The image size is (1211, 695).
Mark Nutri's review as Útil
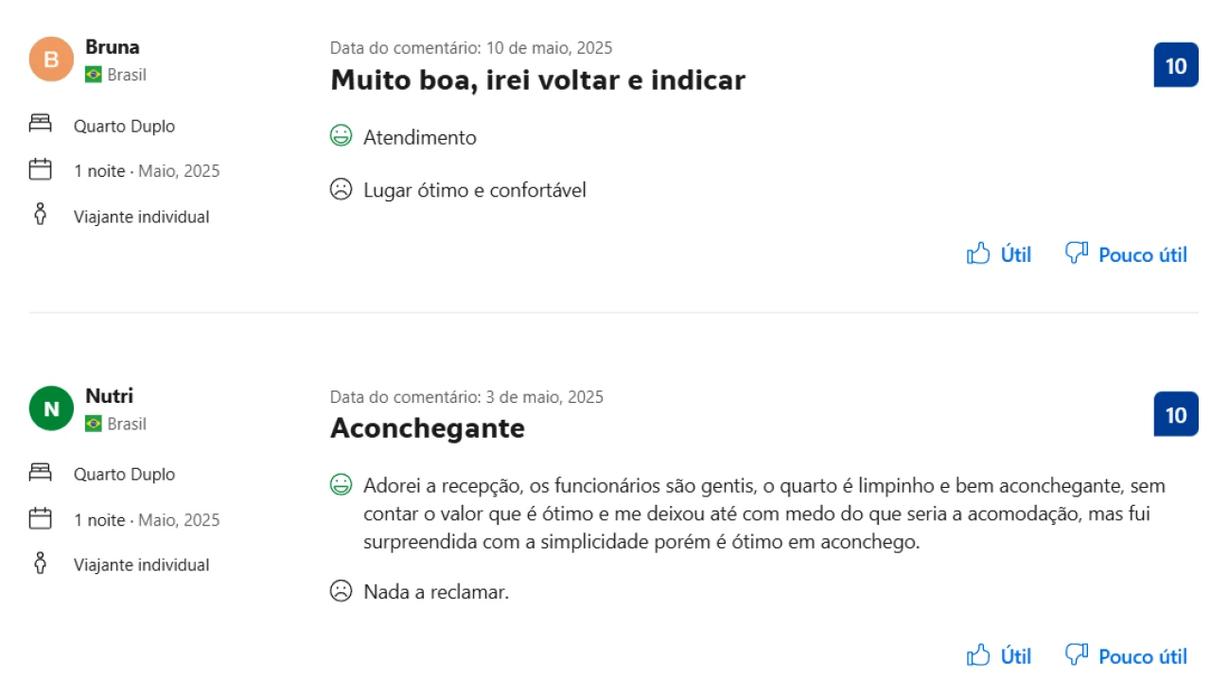pyautogui.click(x=1015, y=655)
